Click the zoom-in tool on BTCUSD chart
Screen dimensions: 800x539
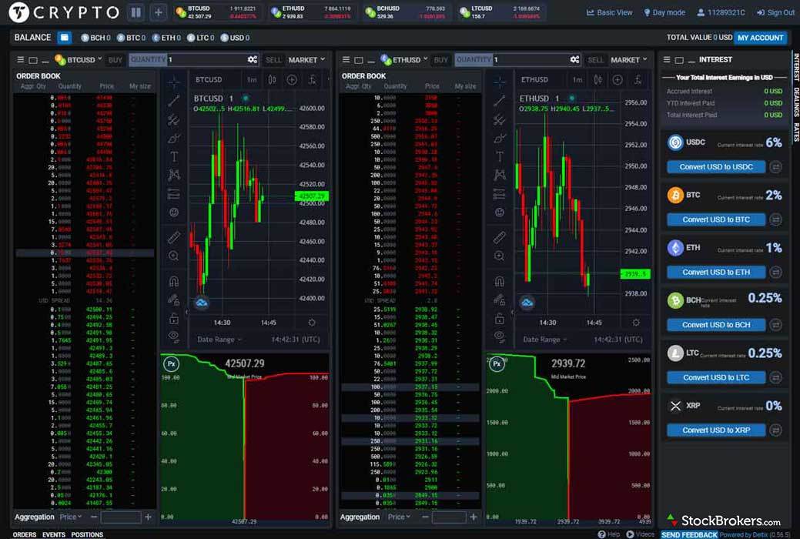tap(174, 256)
